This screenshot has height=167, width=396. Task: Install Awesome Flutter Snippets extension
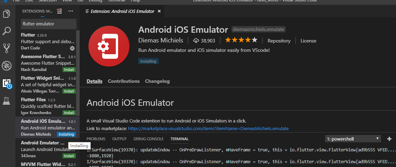69,70
